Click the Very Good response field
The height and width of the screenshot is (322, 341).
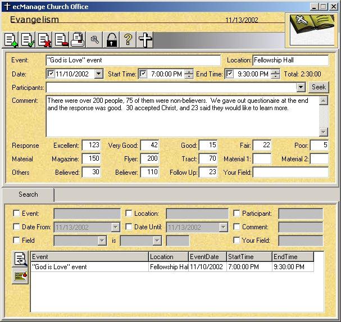[x=150, y=145]
